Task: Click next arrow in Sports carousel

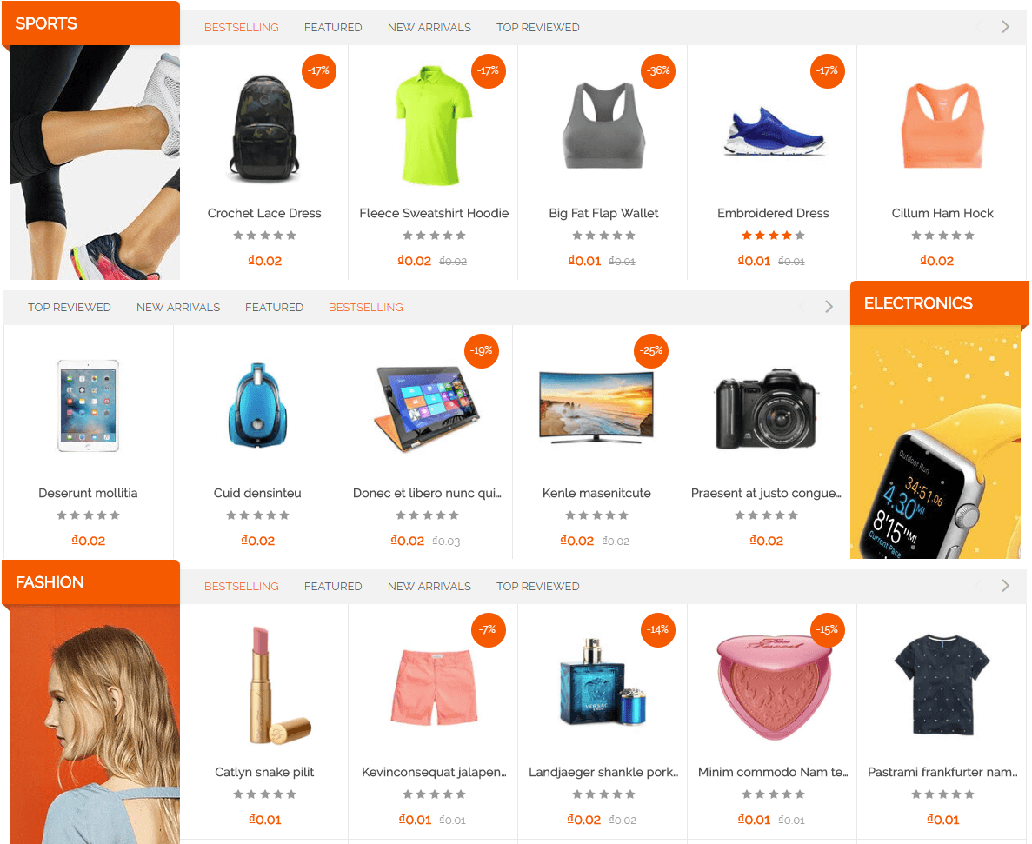Action: pos(1005,27)
